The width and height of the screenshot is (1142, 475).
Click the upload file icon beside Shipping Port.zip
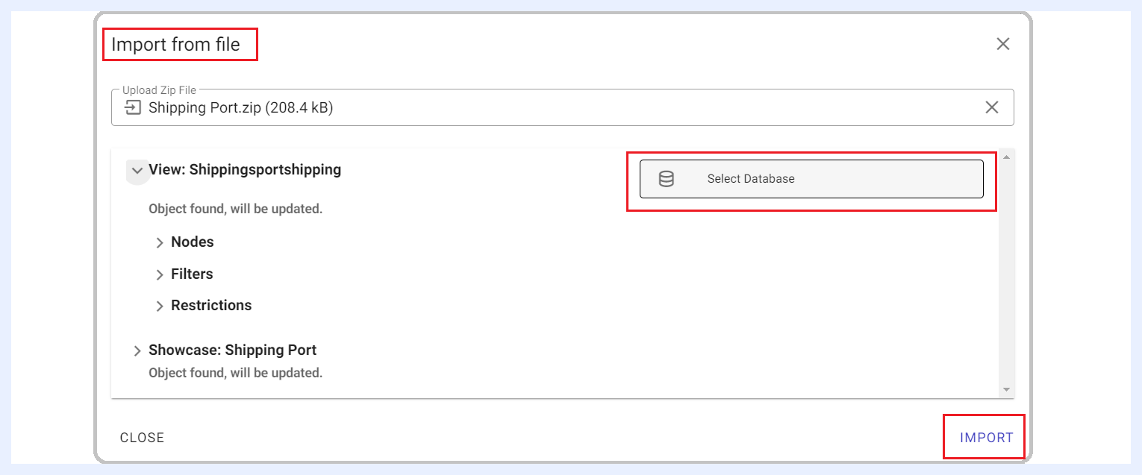point(132,107)
